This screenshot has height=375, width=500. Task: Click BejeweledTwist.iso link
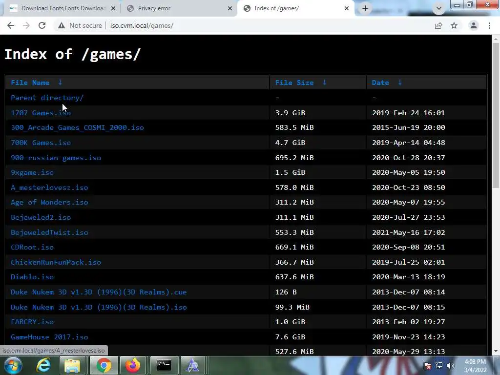coord(49,232)
